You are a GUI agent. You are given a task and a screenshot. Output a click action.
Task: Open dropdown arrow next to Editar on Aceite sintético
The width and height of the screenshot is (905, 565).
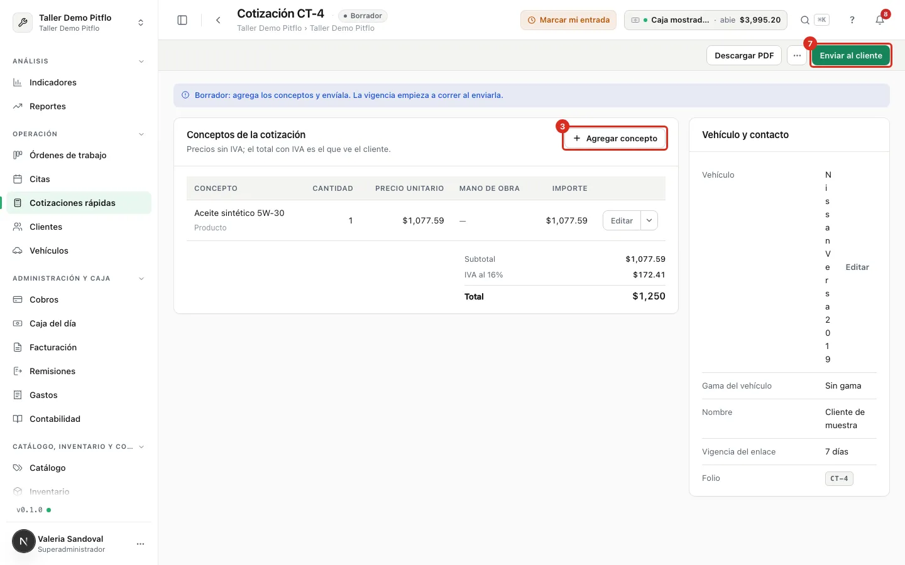click(649, 220)
